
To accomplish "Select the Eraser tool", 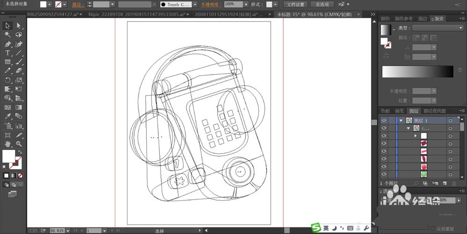I will pyautogui.click(x=19, y=71).
